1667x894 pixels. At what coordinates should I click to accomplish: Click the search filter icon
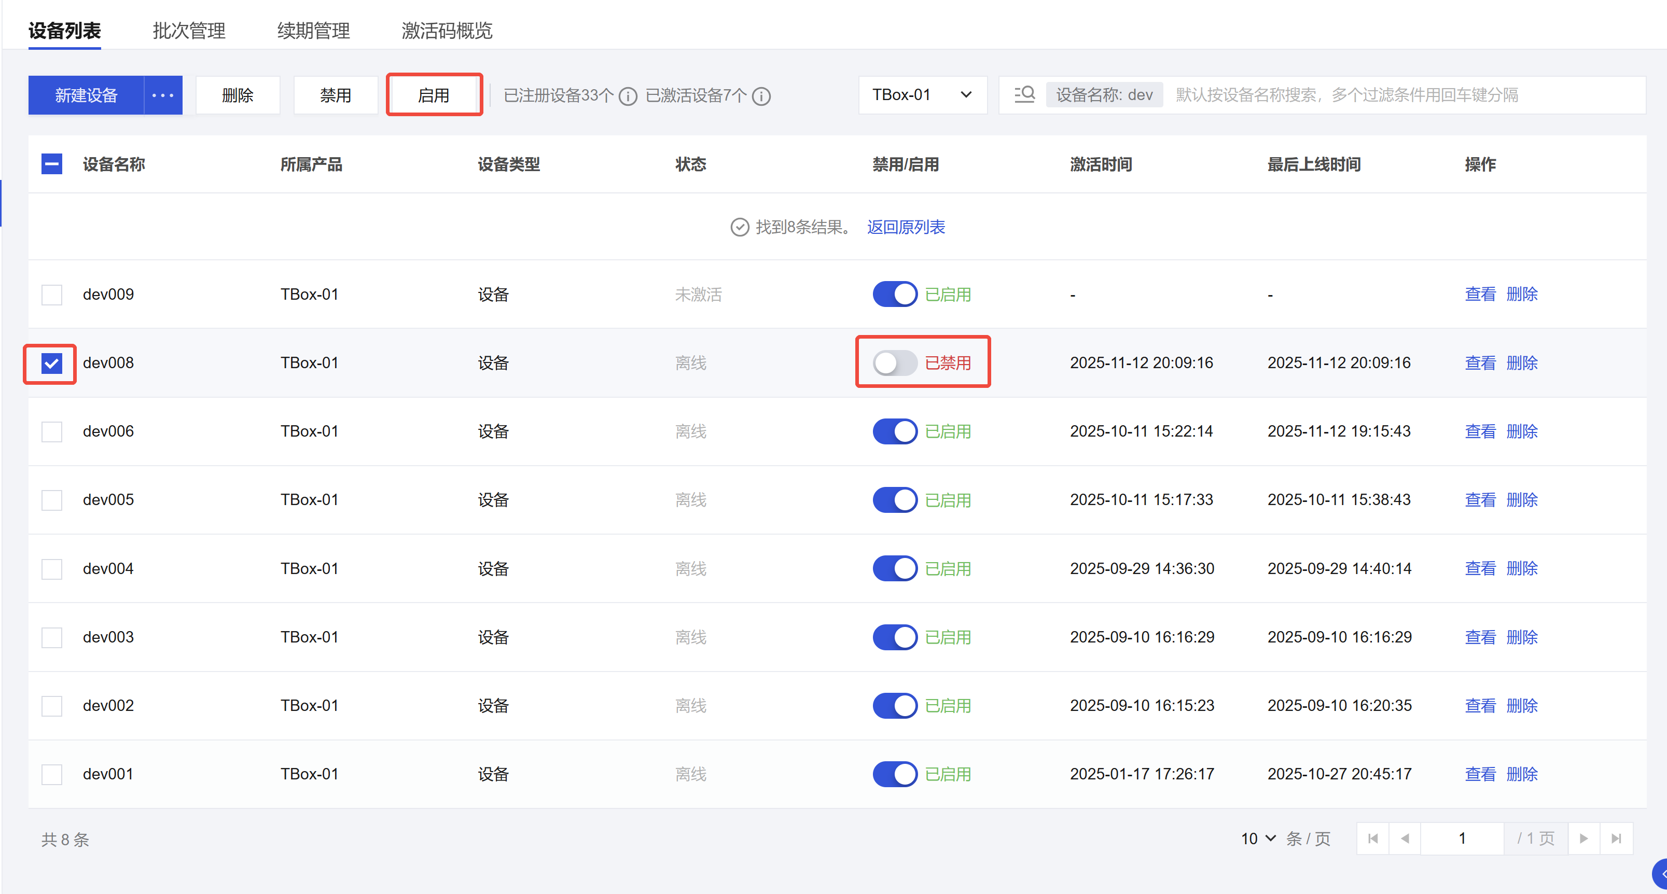click(1024, 95)
